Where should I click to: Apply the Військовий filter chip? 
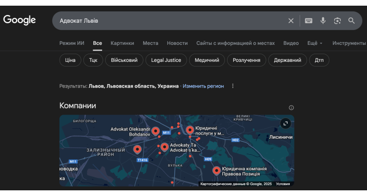124,60
